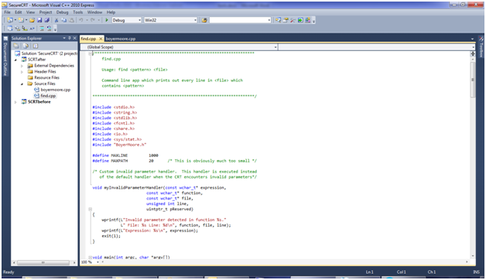Open Solution Explorer from the toolbar icon
The image size is (486, 280).
(278, 20)
